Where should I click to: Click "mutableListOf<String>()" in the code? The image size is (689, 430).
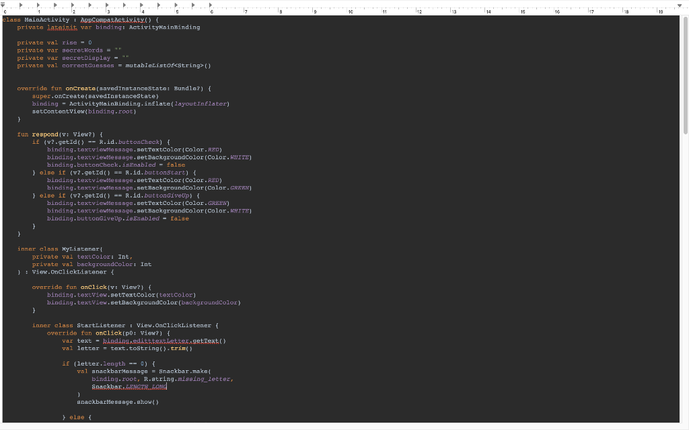(168, 66)
